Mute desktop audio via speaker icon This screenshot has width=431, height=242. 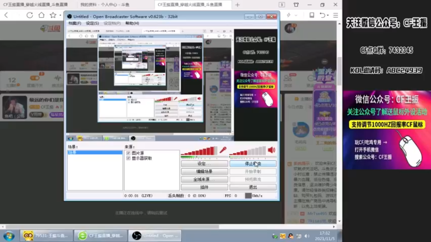point(272,150)
